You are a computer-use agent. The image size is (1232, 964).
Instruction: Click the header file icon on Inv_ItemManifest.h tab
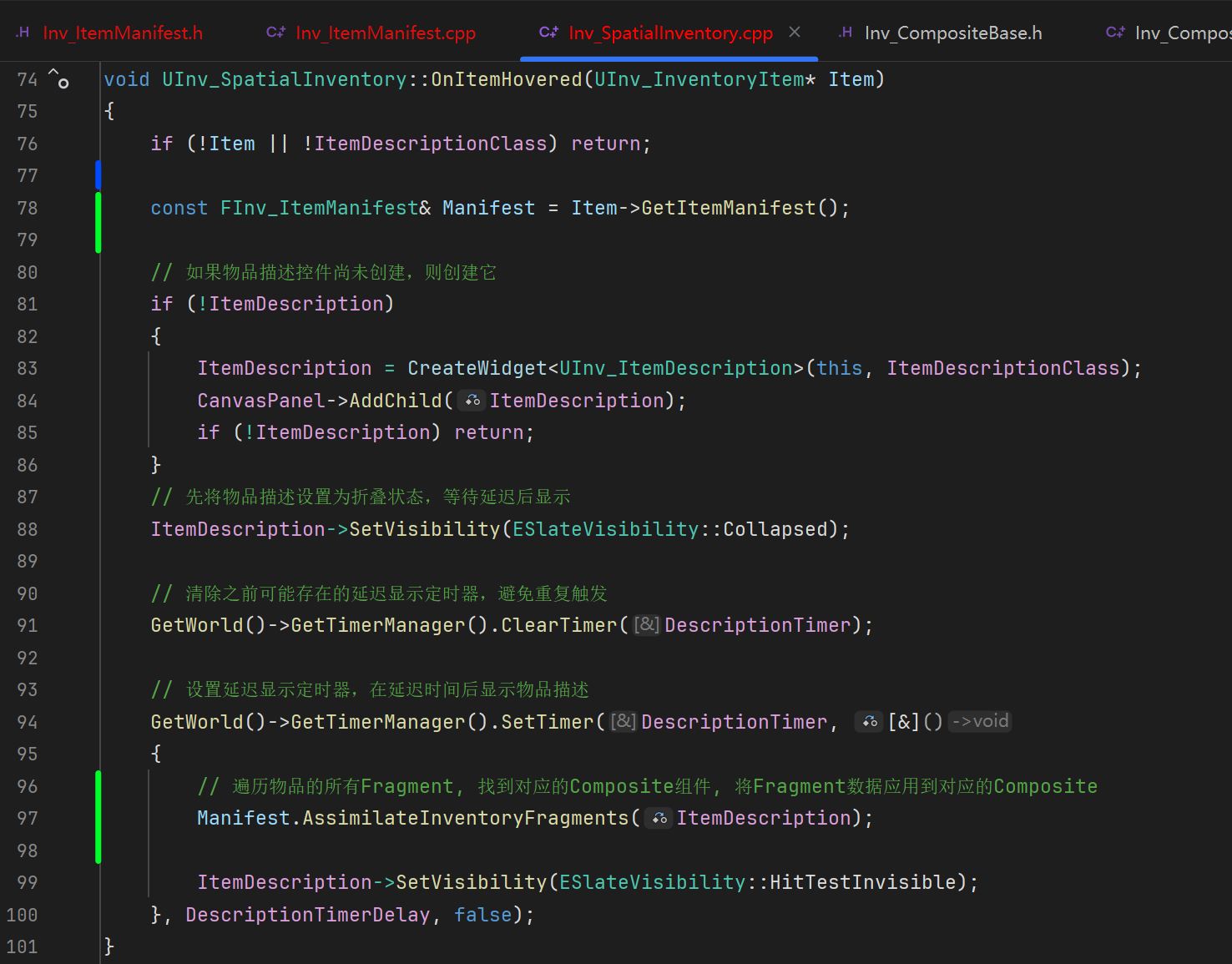click(23, 33)
